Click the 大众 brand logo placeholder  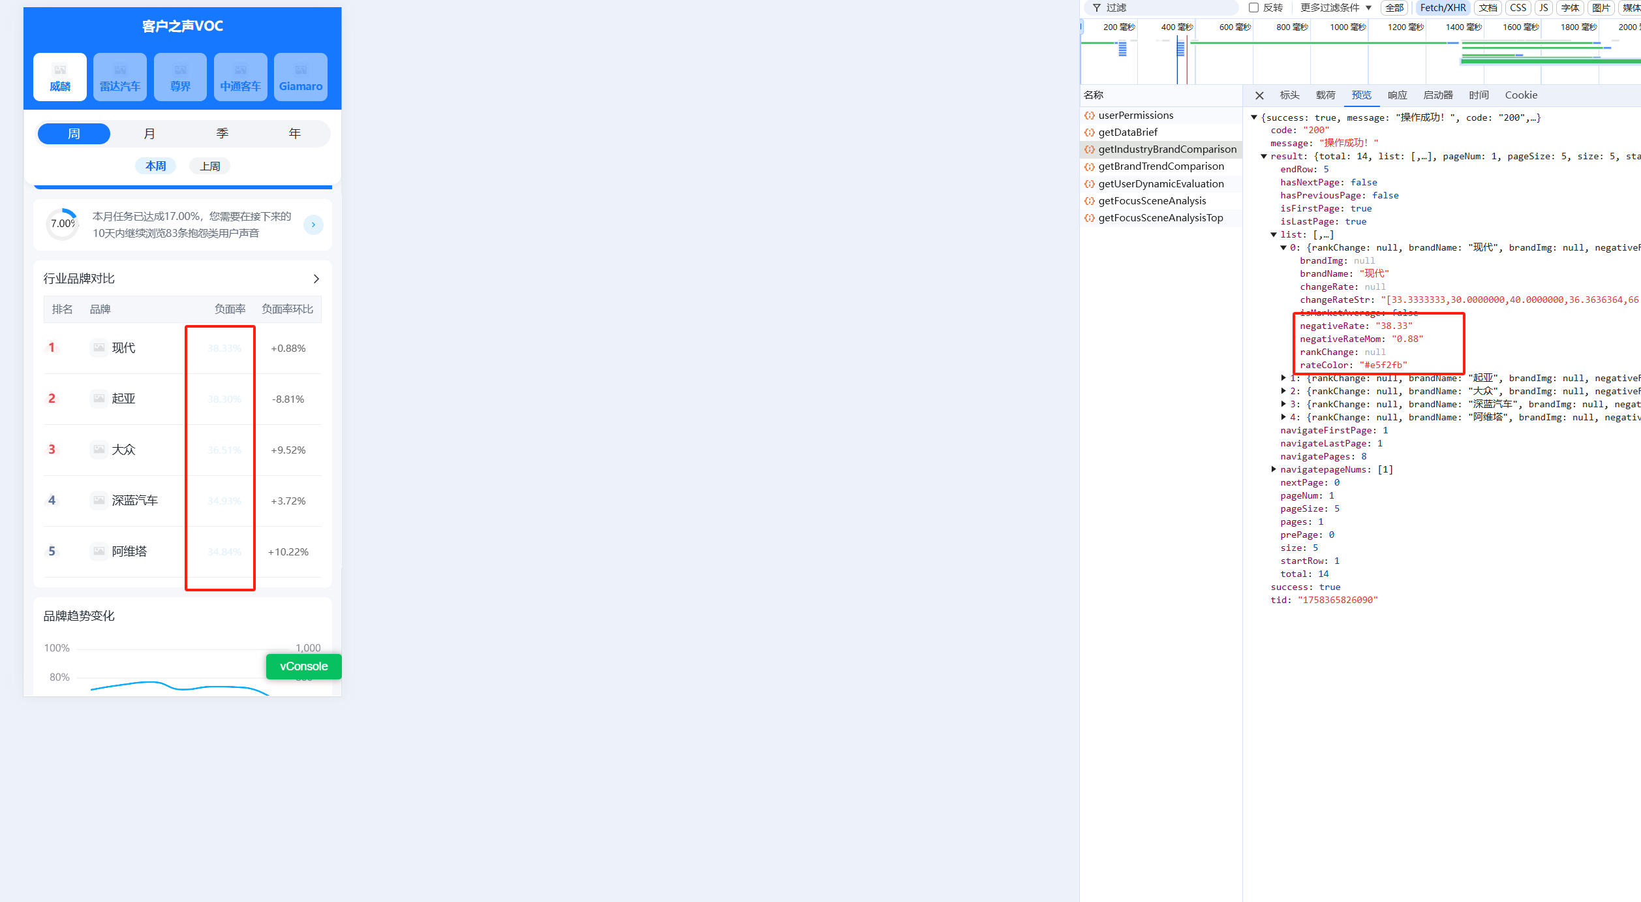click(x=99, y=450)
